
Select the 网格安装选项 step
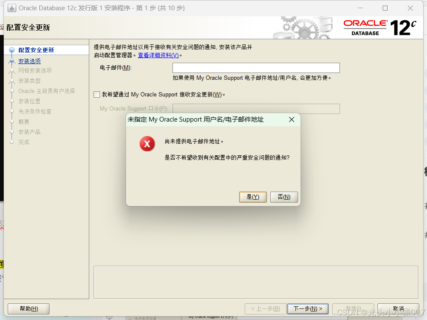[35, 70]
